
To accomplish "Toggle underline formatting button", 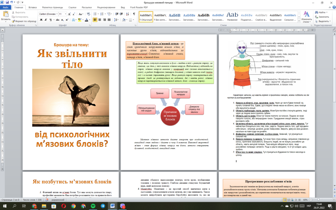I will point(50,20).
